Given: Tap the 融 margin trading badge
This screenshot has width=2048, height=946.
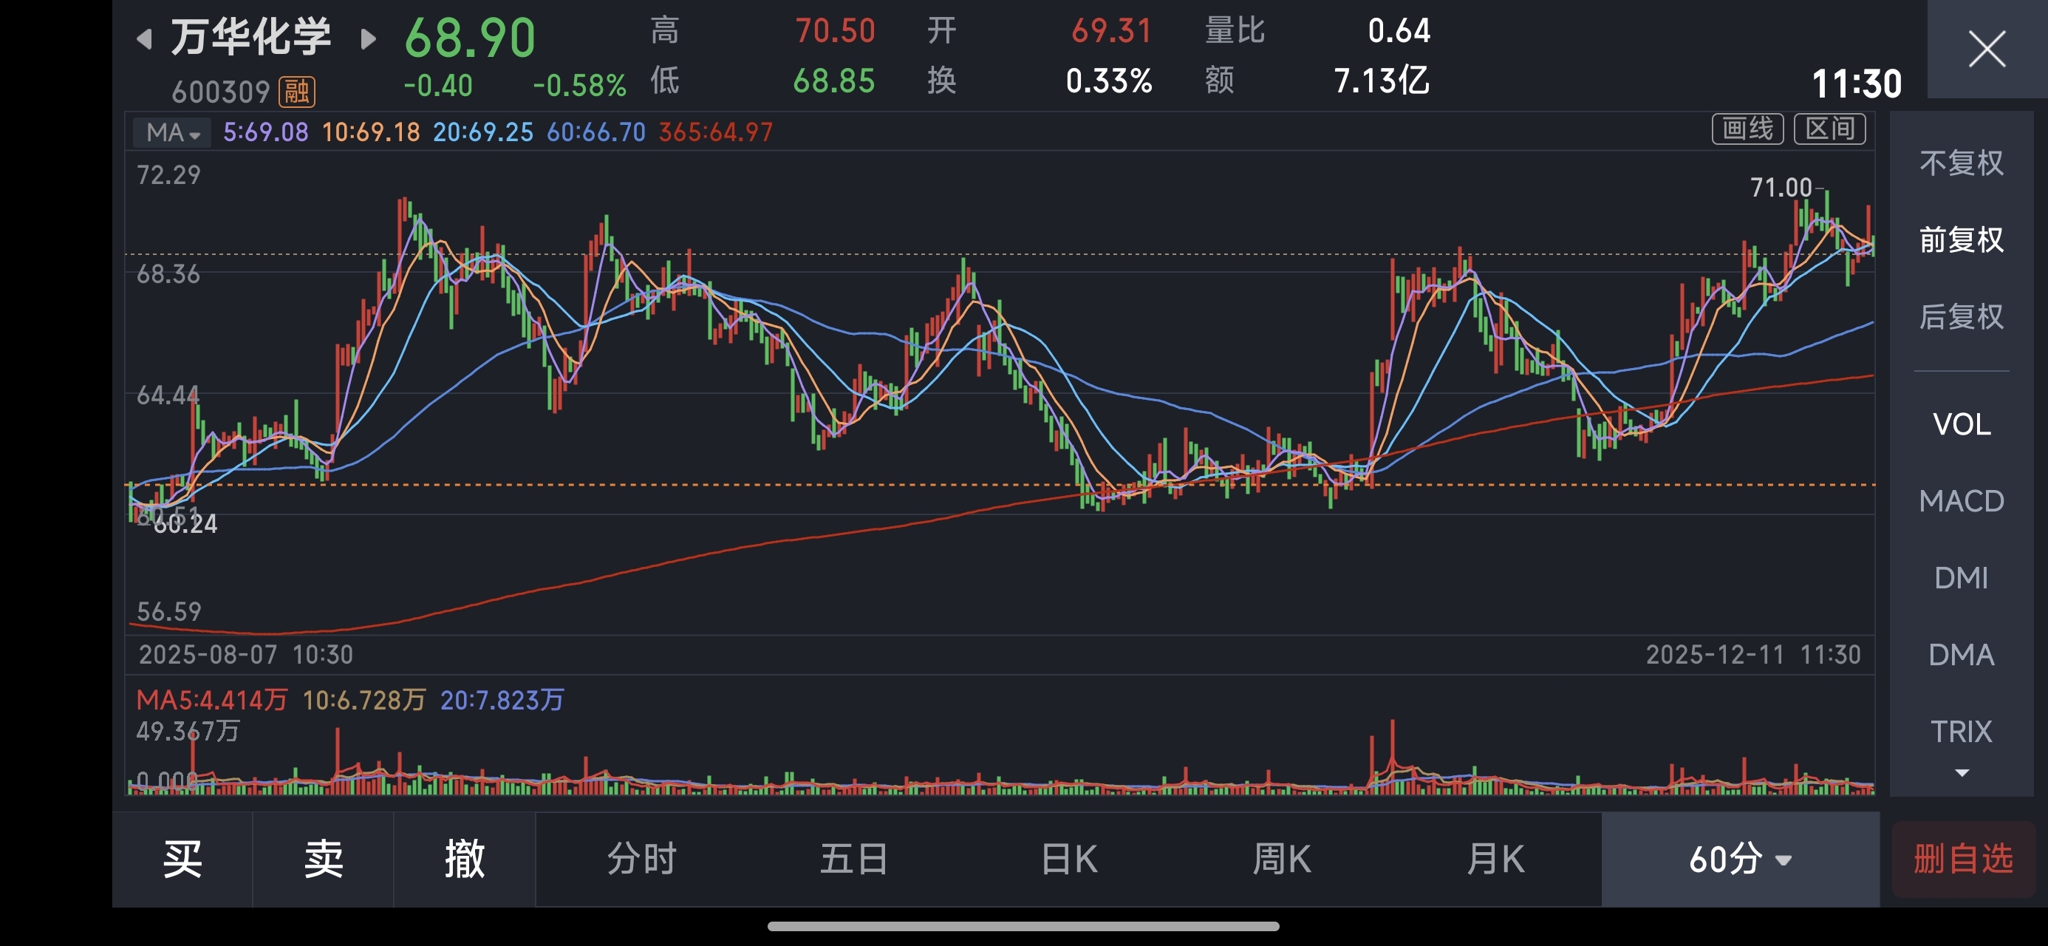Looking at the screenshot, I should [x=296, y=92].
